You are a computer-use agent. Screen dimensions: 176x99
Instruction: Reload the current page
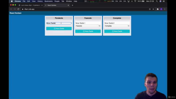tap(18, 9)
